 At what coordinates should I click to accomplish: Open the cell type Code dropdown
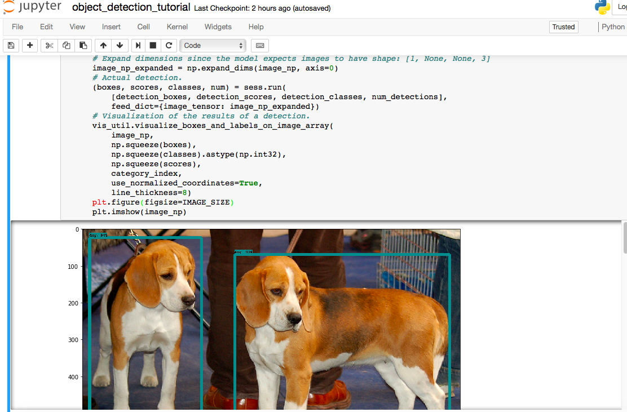[x=213, y=46]
